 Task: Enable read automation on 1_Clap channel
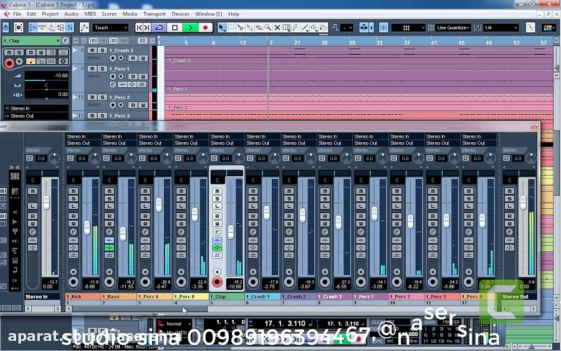217,216
